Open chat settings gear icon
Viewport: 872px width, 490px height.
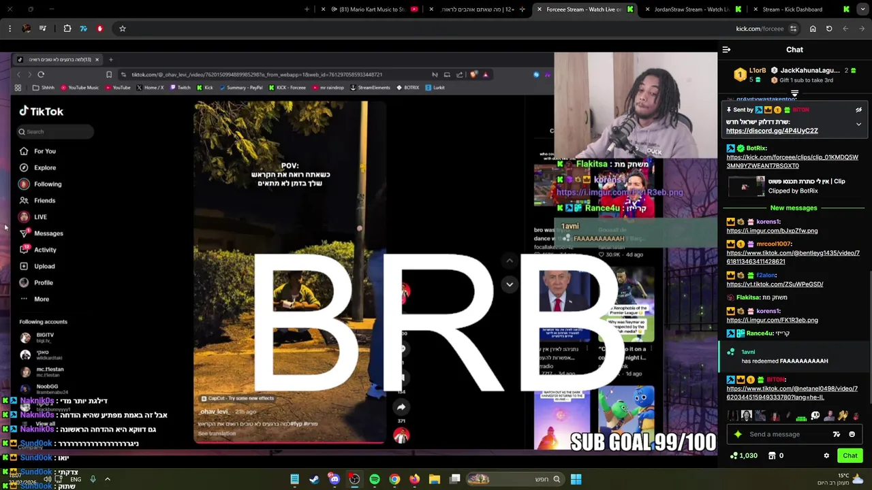click(x=826, y=456)
